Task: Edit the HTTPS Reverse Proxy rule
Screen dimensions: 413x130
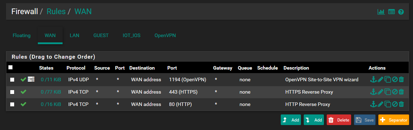Action: tap(380, 92)
